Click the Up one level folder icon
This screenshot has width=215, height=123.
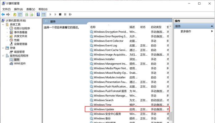tap(15, 14)
